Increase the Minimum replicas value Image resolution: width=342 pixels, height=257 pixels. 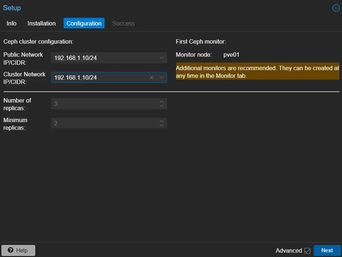[162, 121]
